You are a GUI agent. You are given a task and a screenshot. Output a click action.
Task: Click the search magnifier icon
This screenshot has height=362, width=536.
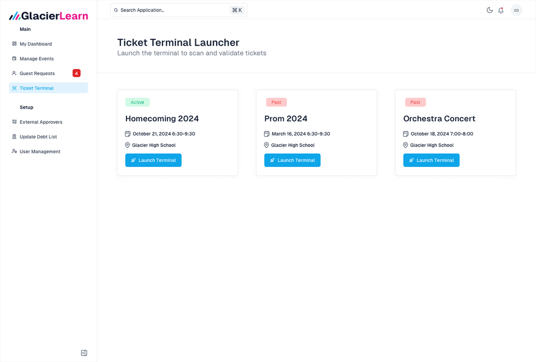pos(116,10)
